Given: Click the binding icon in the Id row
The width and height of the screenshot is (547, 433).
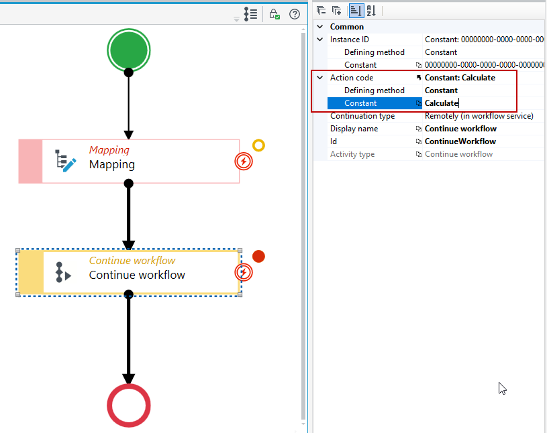Looking at the screenshot, I should (419, 141).
